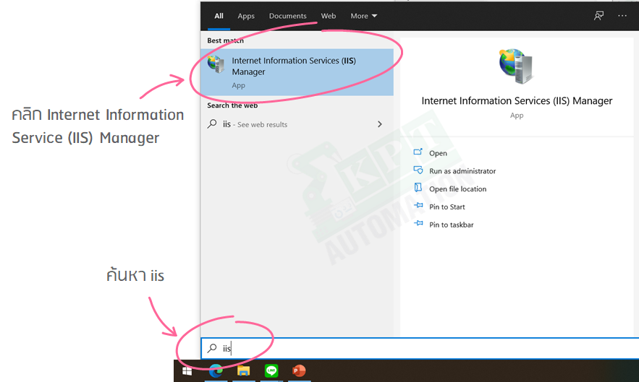Screen dimensions: 639x382
Task: Click the magnifier icon beside web result
Action: (x=212, y=123)
